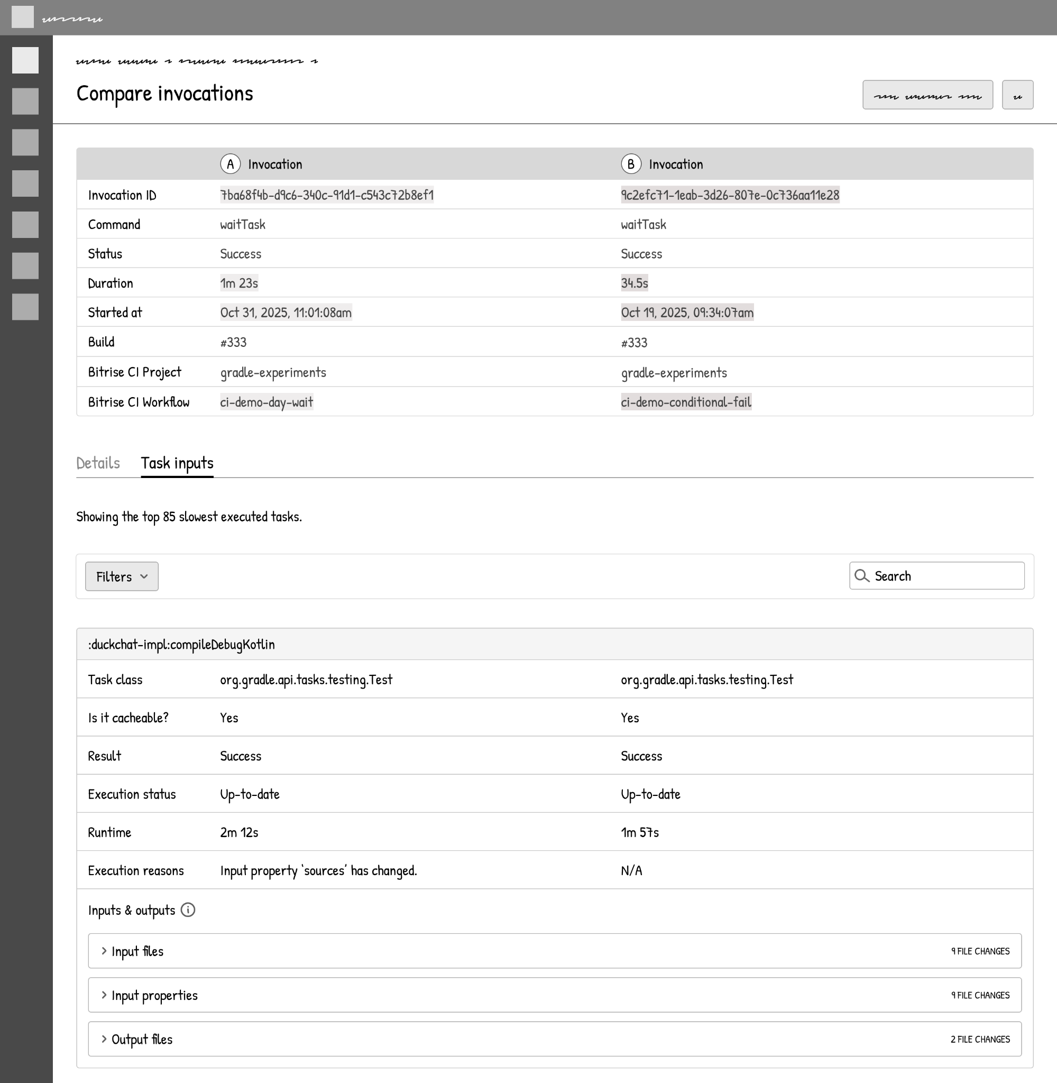
Task: Click workflow ci-demo-day-wait
Action: (x=266, y=402)
